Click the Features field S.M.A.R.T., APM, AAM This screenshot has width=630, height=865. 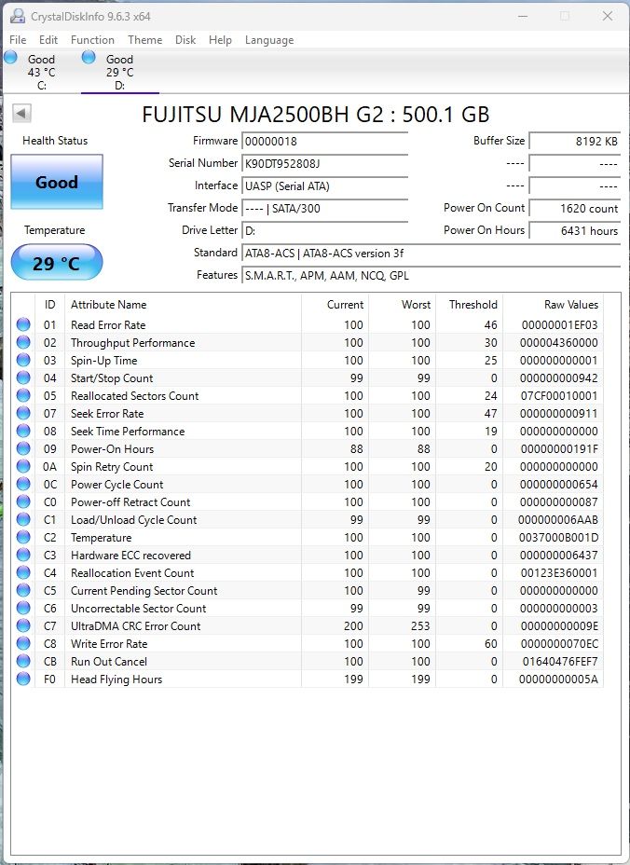pos(431,275)
